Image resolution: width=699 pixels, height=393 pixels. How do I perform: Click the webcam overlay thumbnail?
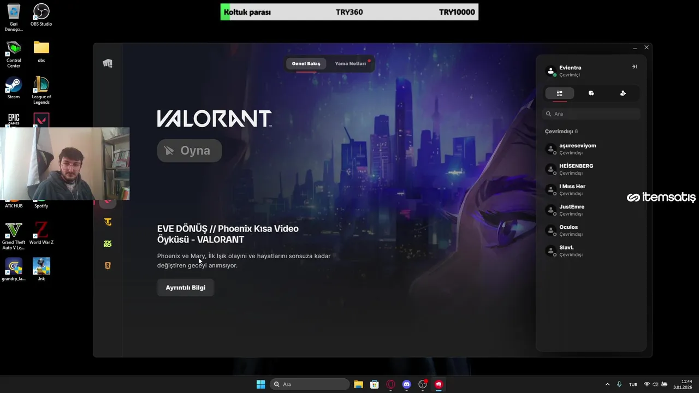65,164
